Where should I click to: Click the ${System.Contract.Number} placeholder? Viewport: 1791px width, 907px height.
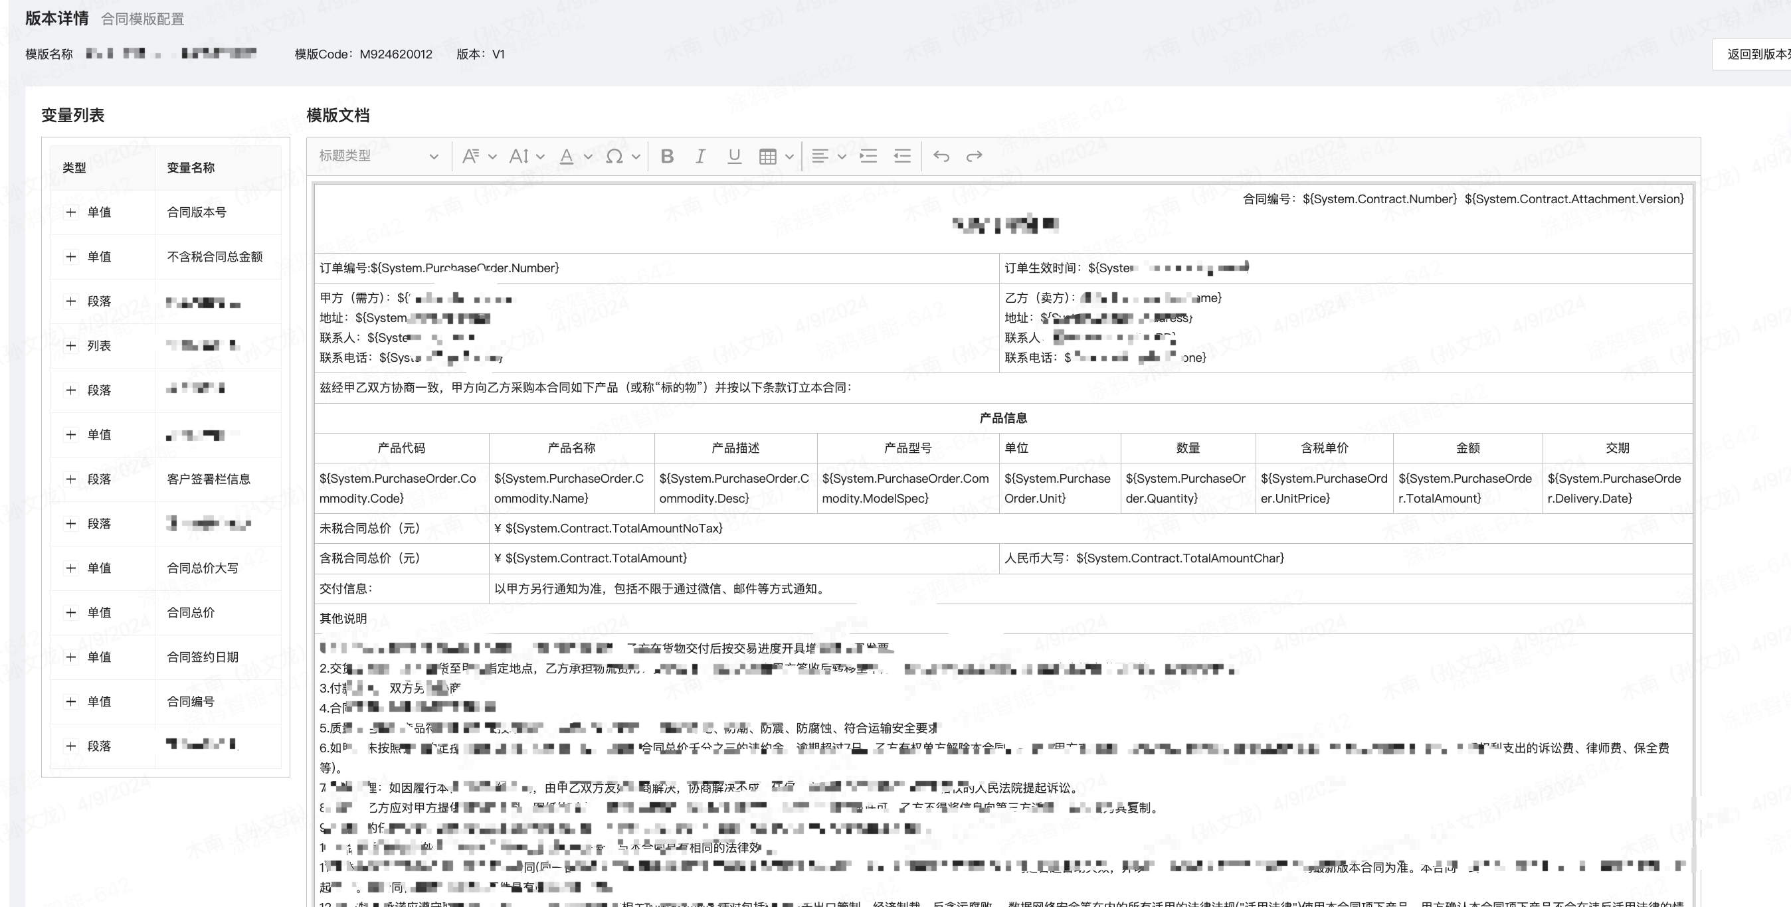pos(1379,199)
